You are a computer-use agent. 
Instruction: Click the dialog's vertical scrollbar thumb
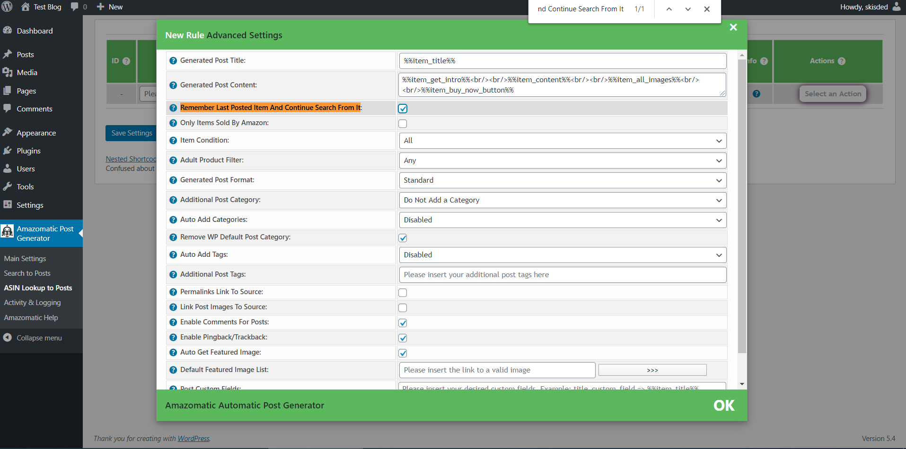click(742, 206)
